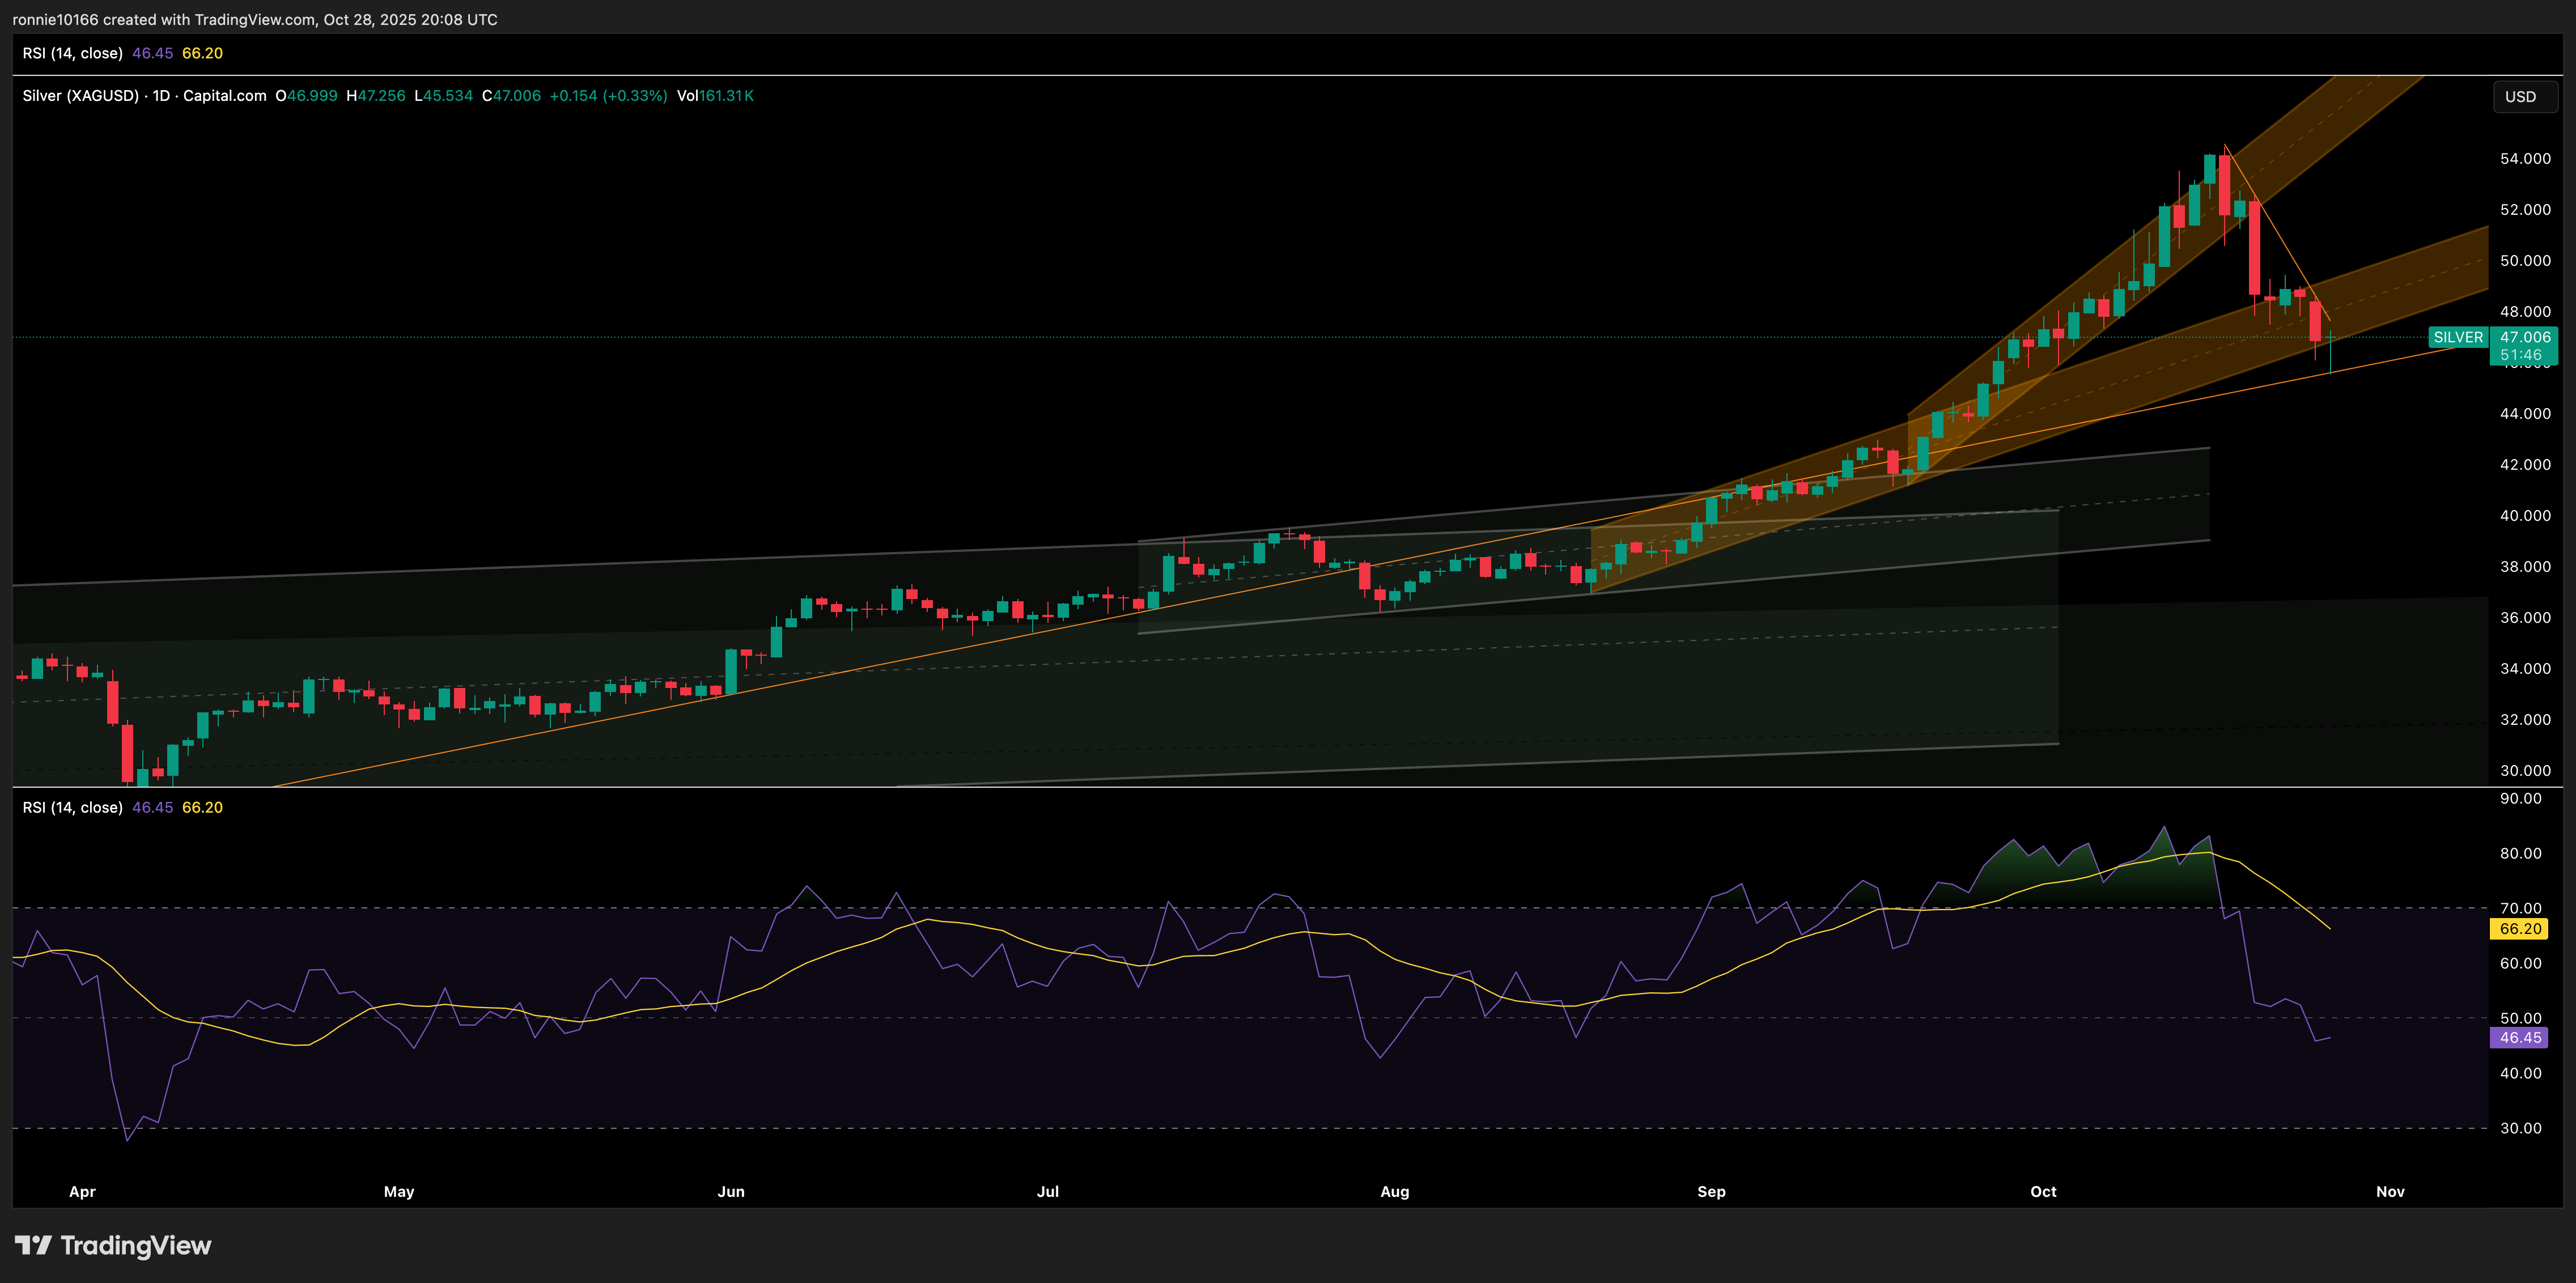Select the Capital.com exchange label

point(224,96)
